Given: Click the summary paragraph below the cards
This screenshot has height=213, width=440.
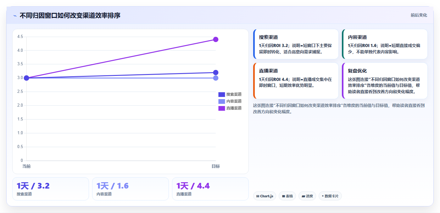Looking at the screenshot, I should pyautogui.click(x=339, y=109).
